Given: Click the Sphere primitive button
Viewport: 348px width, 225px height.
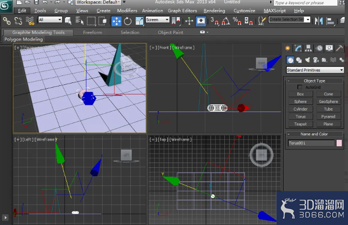Looking at the screenshot, I should (301, 102).
